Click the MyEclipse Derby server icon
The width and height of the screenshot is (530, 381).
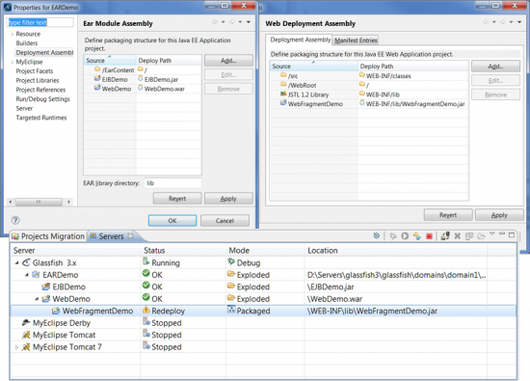[26, 322]
